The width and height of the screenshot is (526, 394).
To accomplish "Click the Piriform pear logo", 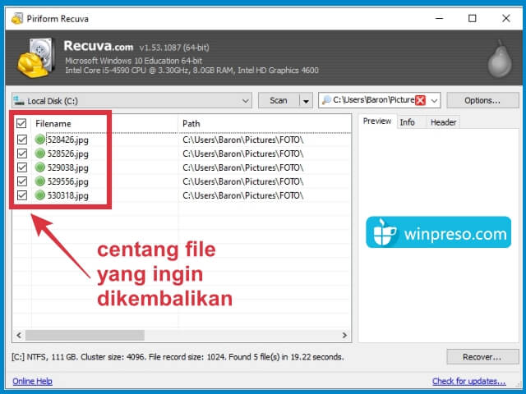I will (x=500, y=59).
